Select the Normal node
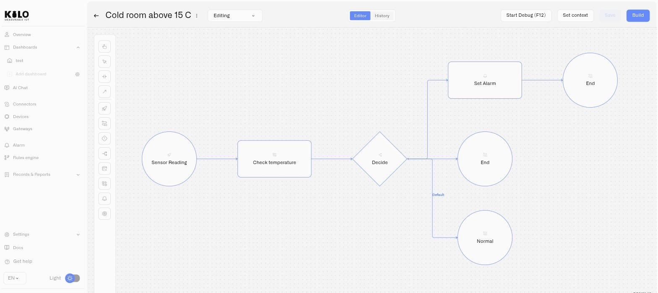This screenshot has height=293, width=658. [485, 238]
